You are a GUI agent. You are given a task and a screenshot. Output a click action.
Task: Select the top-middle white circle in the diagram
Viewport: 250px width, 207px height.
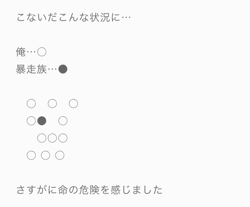pos(52,103)
